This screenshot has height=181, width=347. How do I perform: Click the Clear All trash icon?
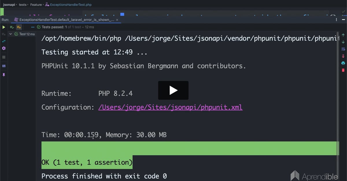click(343, 70)
